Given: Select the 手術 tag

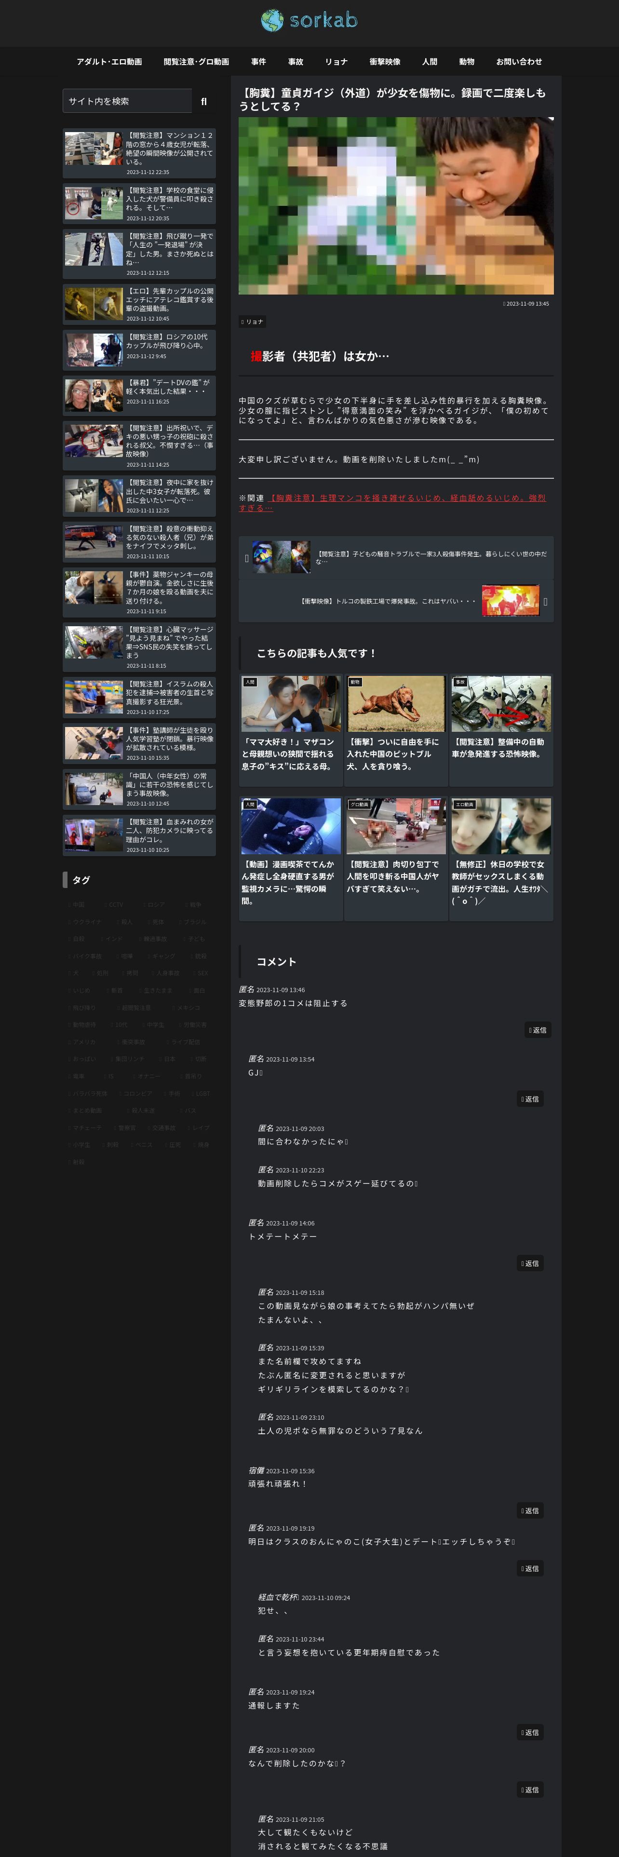Looking at the screenshot, I should (172, 1093).
